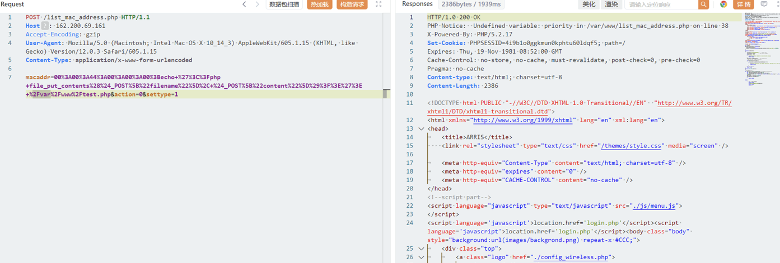
Task: Open the response in Chrome browser icon
Action: [x=723, y=4]
